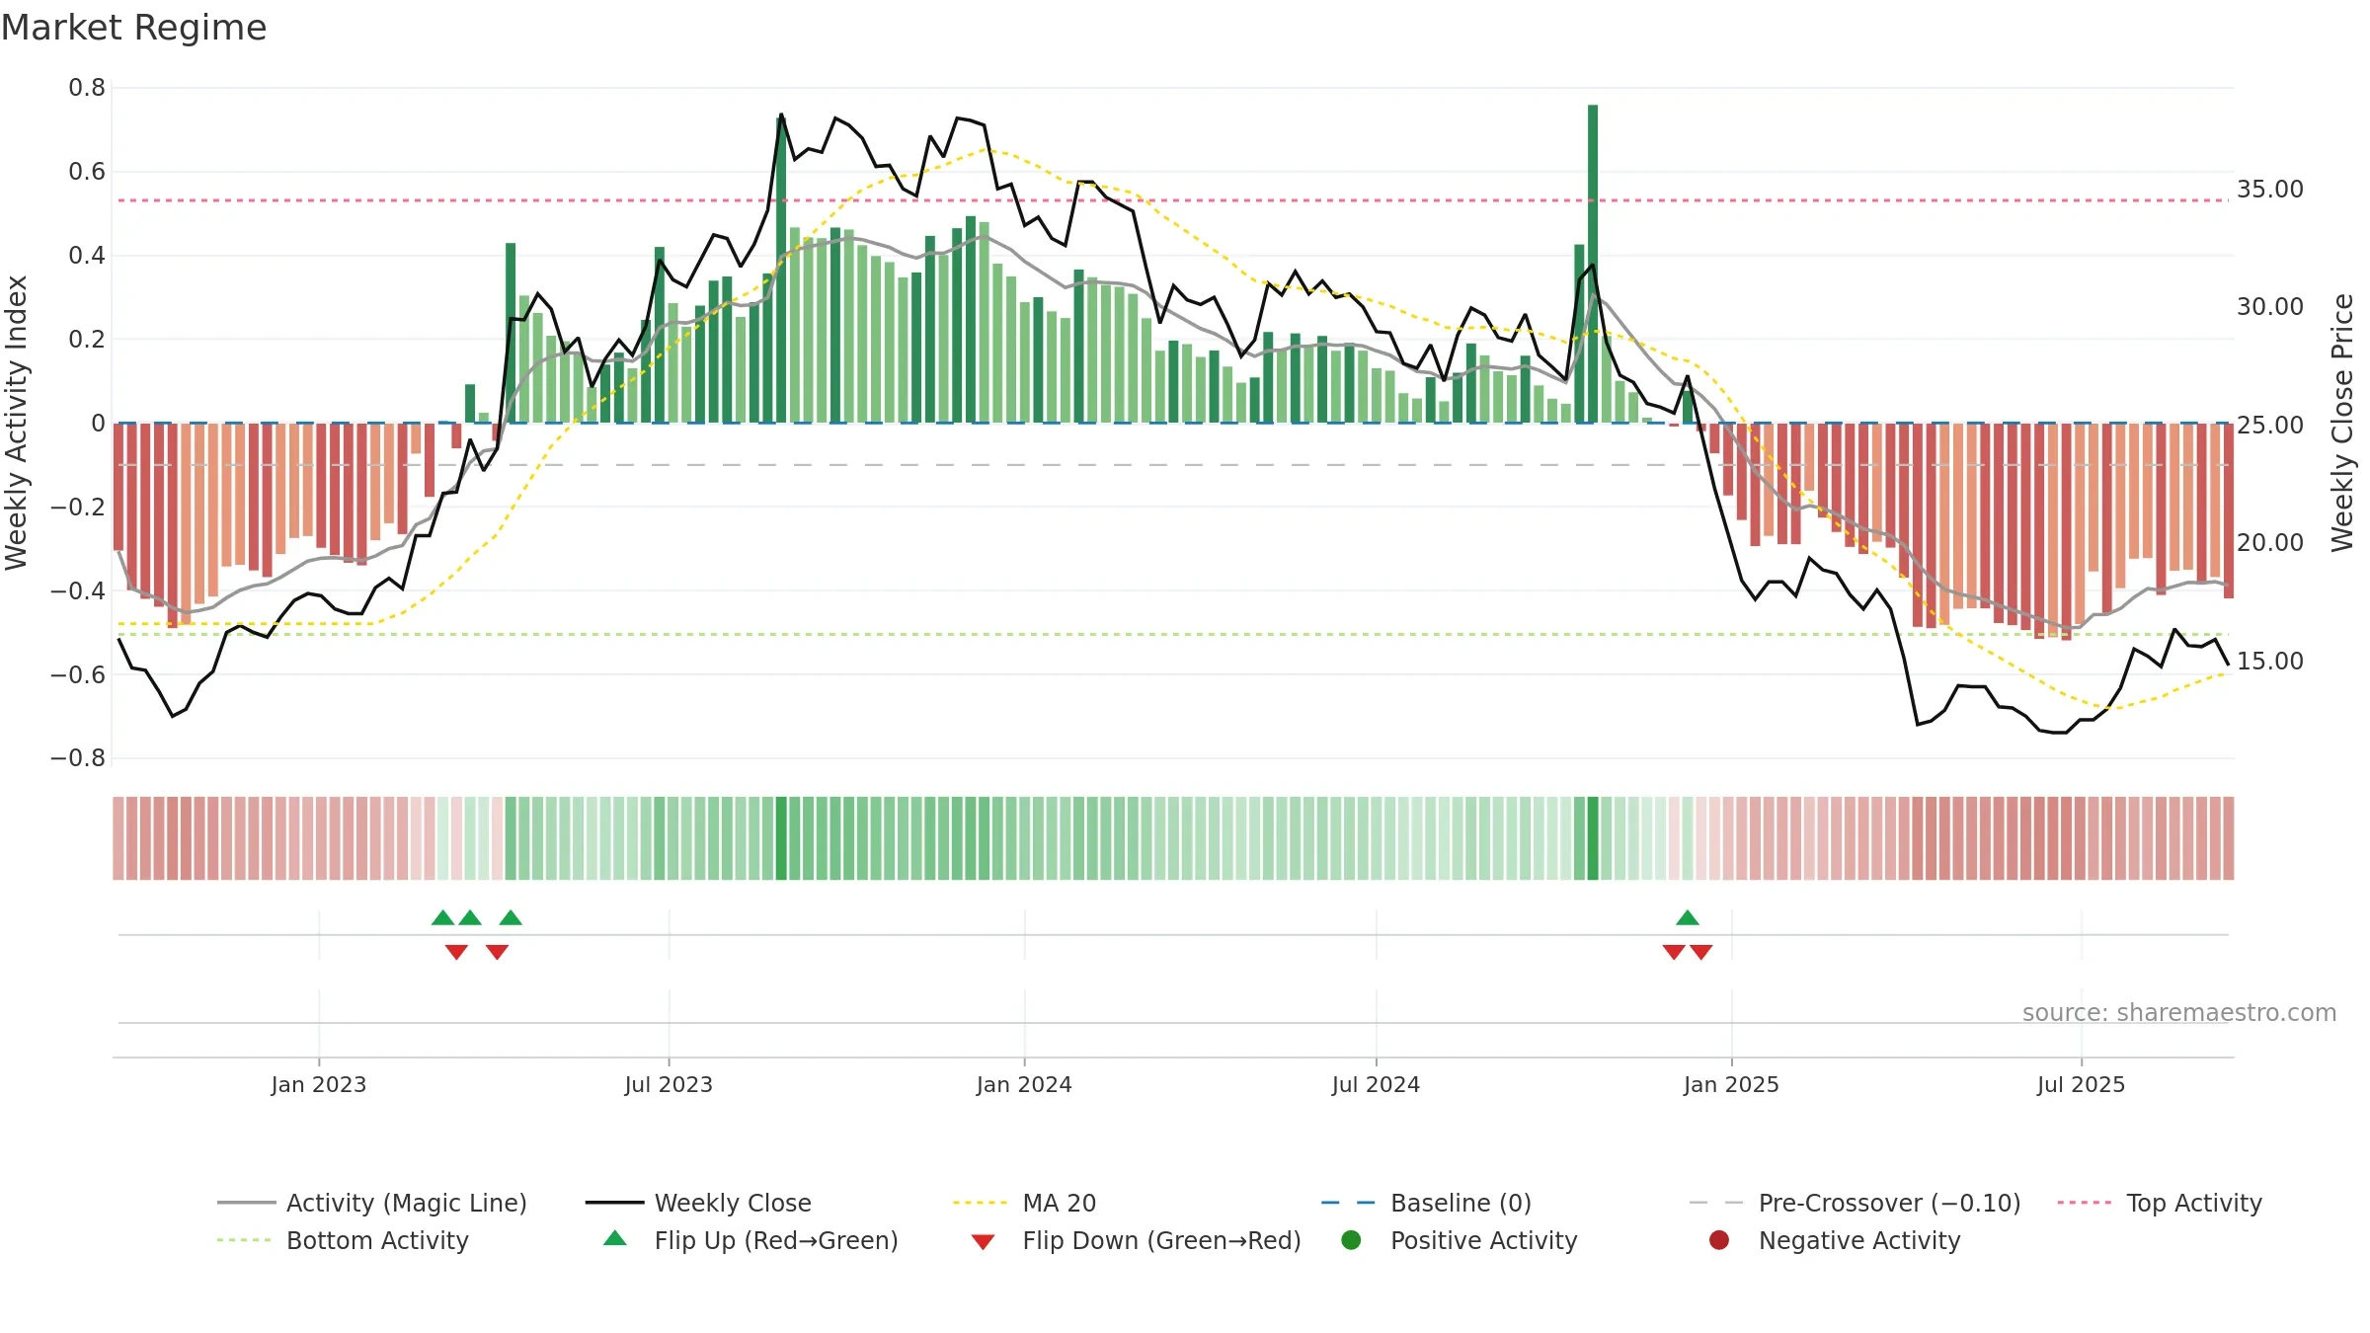2370x1333 pixels.
Task: Toggle the Pre-Crossover (−0.10) legend entry
Action: click(x=1855, y=1203)
